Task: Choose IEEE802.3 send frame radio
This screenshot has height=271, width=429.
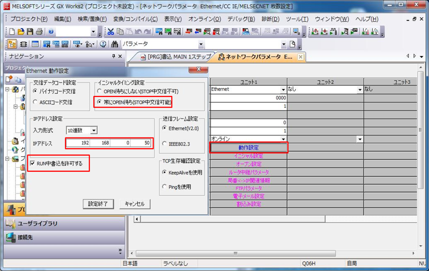Action: [x=164, y=144]
